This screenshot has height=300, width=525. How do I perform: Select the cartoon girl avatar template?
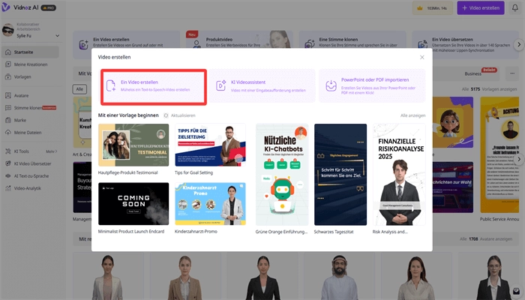click(453, 122)
